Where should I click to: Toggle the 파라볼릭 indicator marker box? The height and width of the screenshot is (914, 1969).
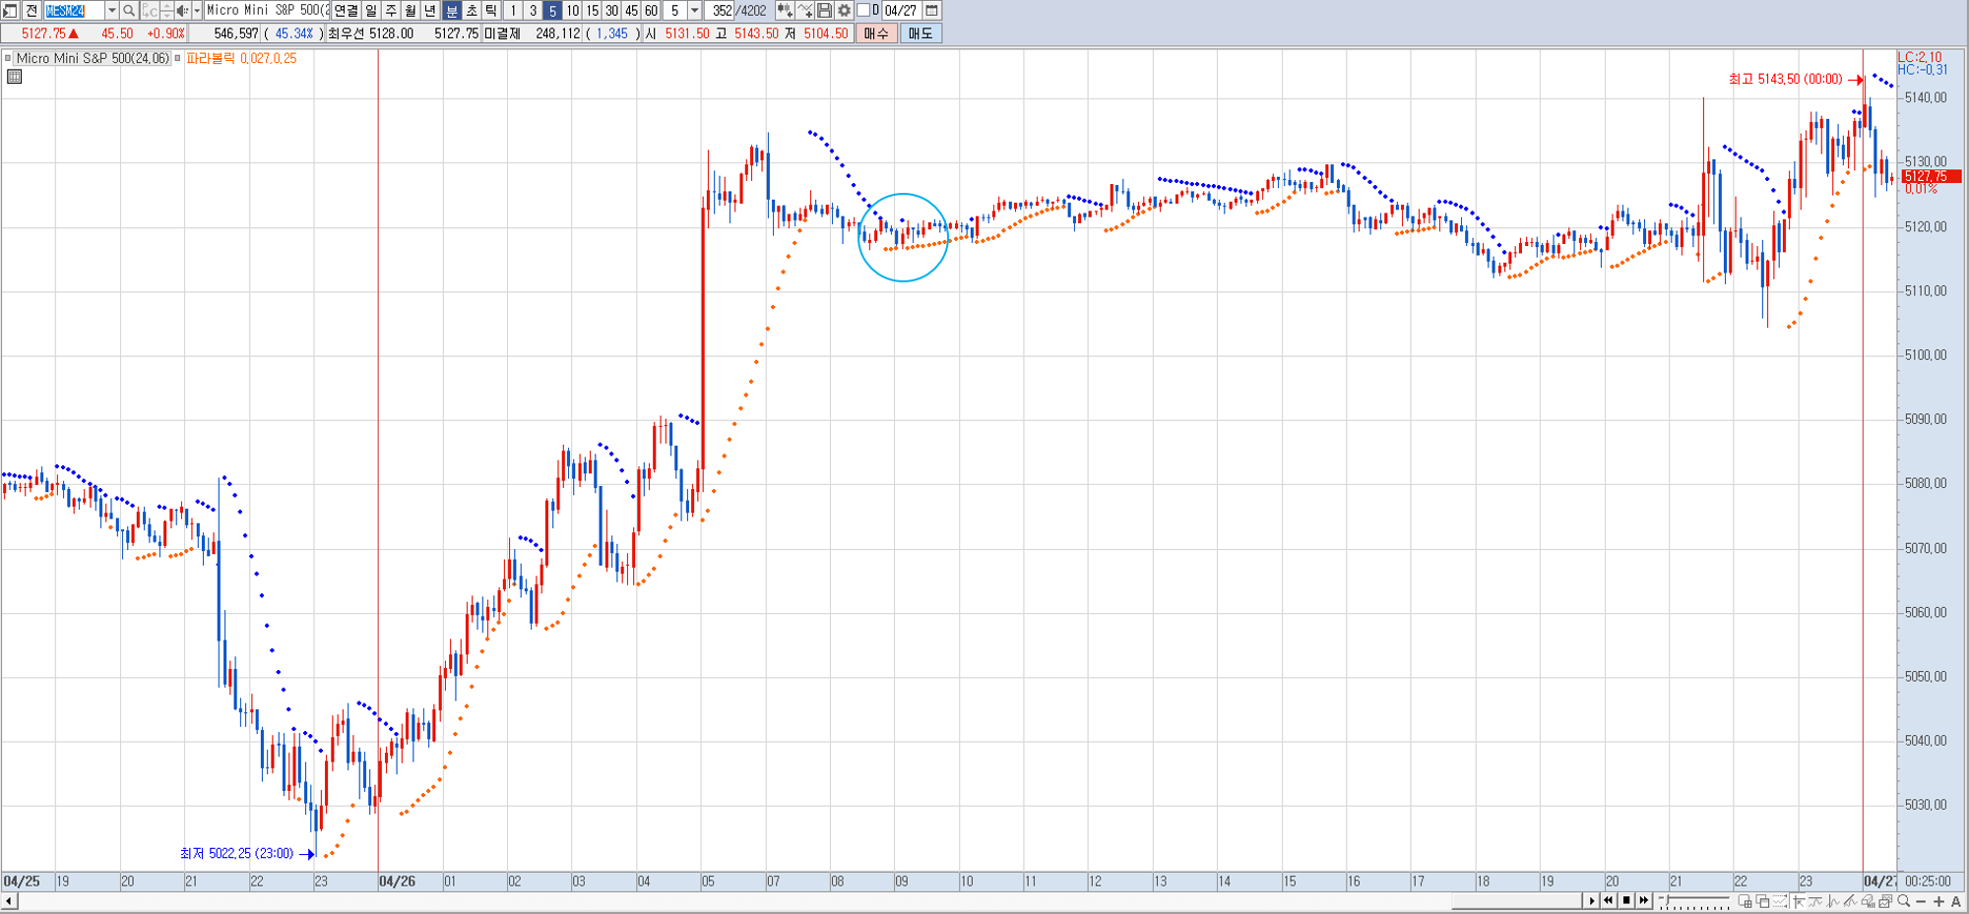click(x=178, y=58)
